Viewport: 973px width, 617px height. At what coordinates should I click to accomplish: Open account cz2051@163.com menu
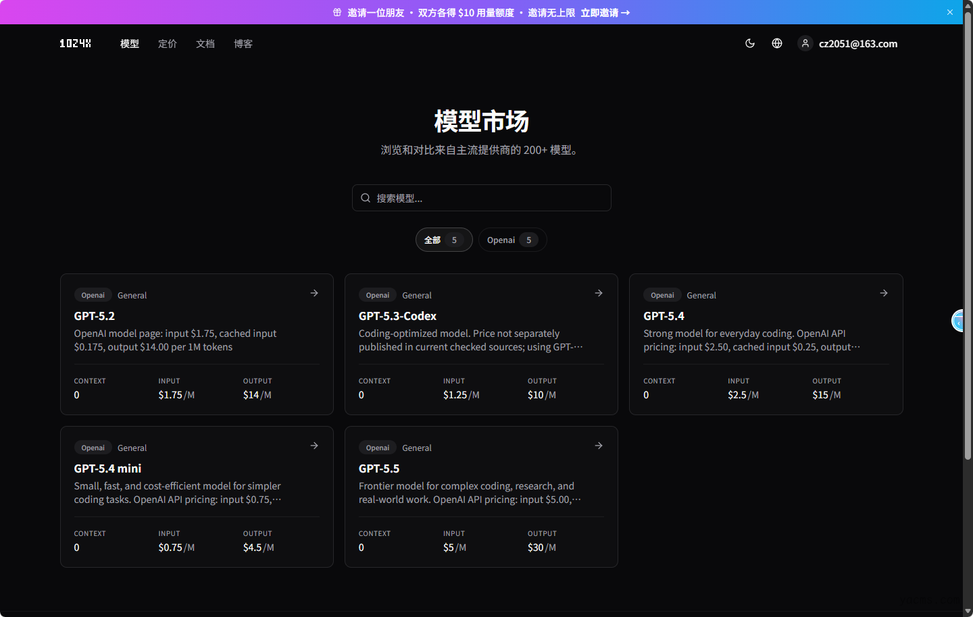tap(858, 44)
